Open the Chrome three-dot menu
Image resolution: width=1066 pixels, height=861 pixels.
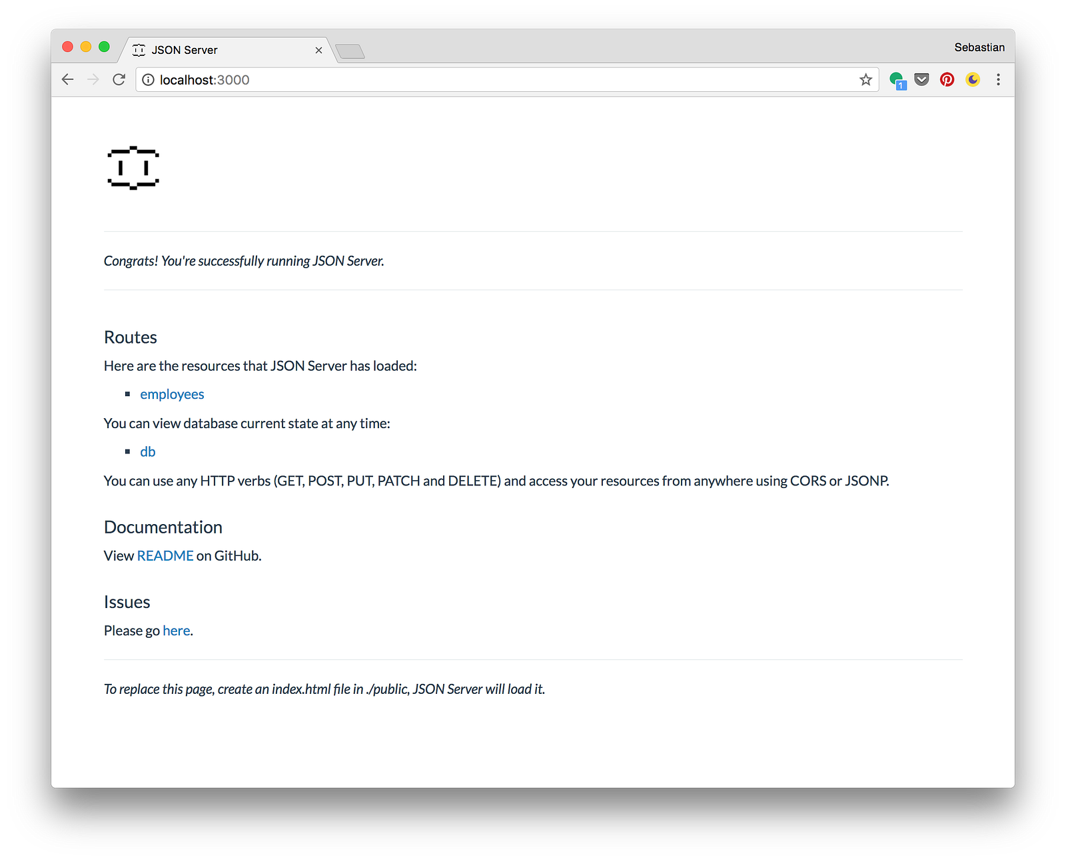[x=998, y=80]
